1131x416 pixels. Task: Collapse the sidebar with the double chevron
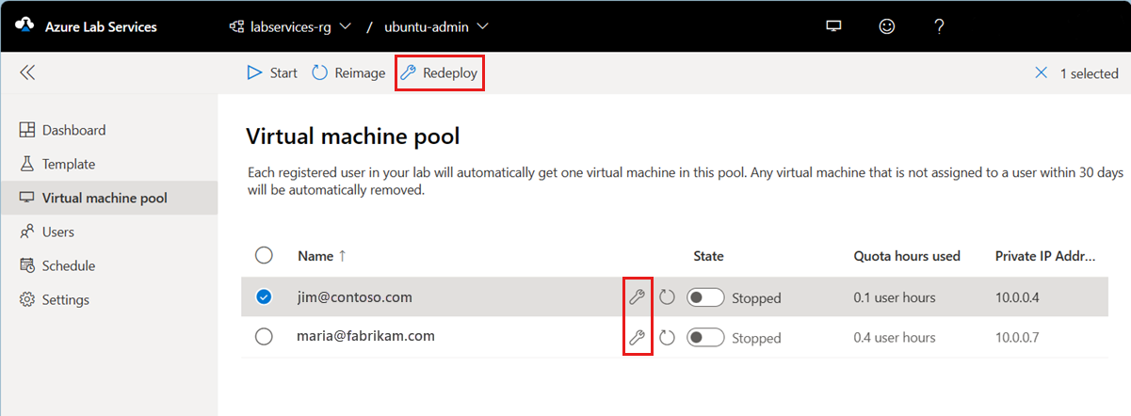27,72
